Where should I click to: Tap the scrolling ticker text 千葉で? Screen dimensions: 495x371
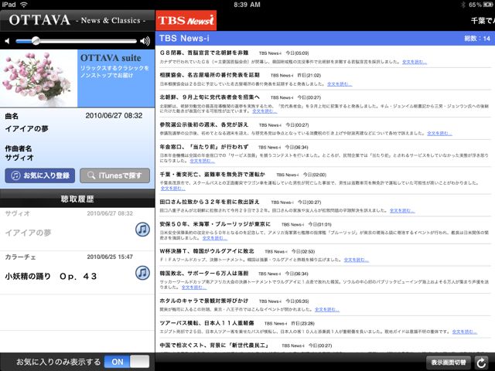click(483, 21)
